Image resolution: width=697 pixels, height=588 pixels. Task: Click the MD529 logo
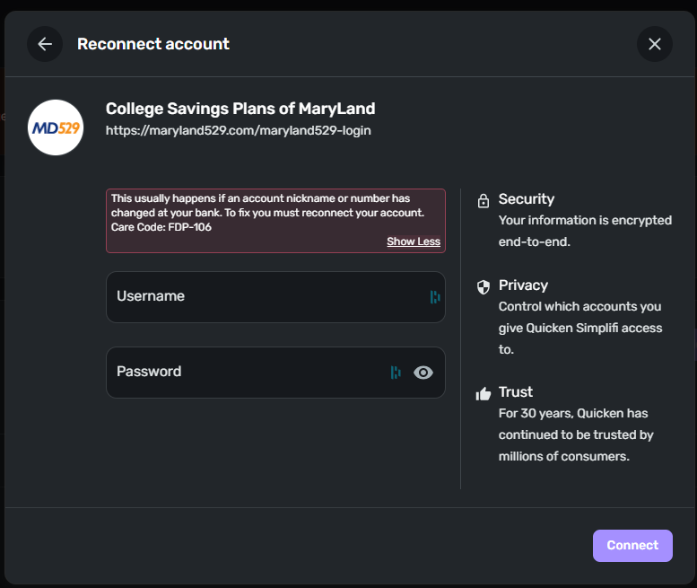coord(56,127)
